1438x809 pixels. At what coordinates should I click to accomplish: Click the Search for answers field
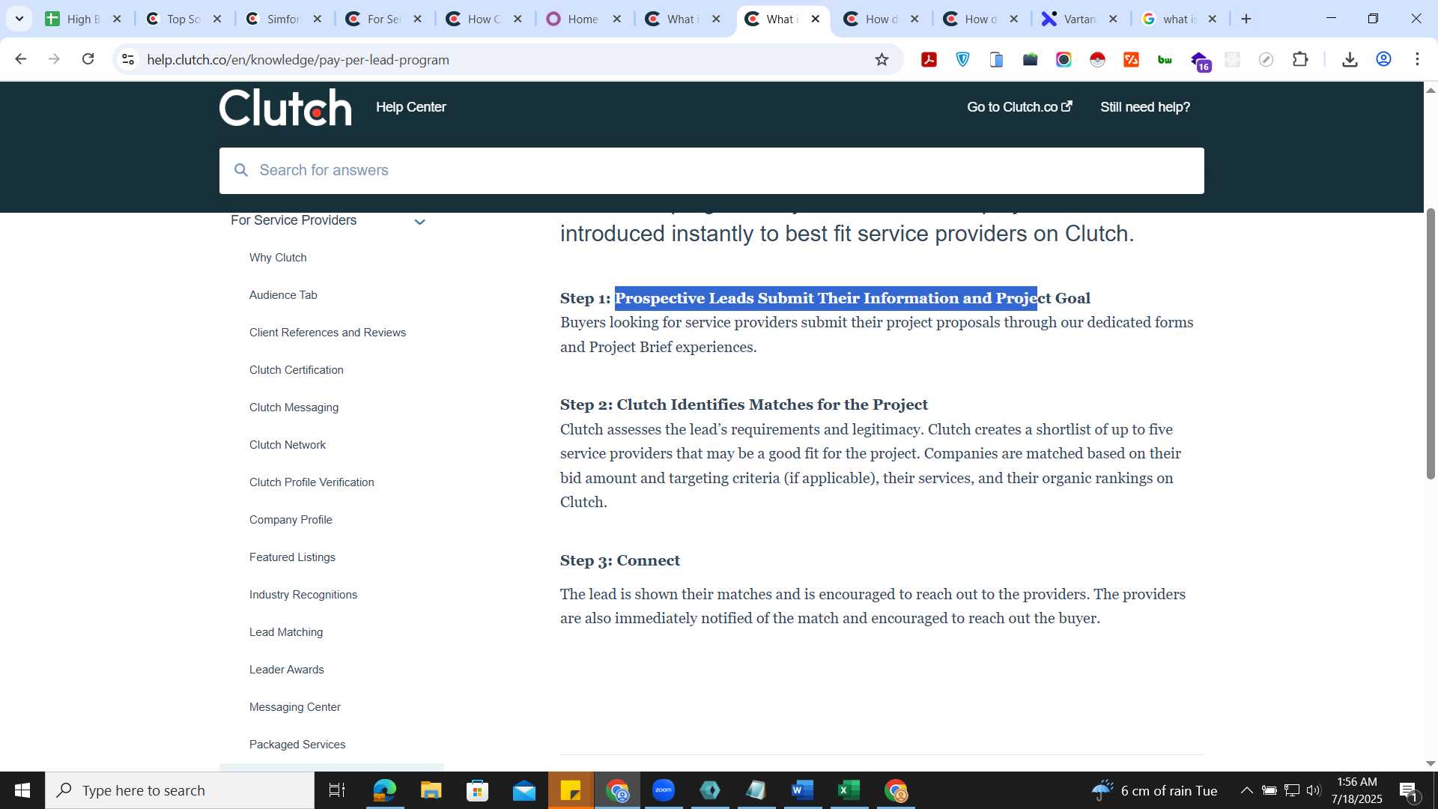pos(712,171)
